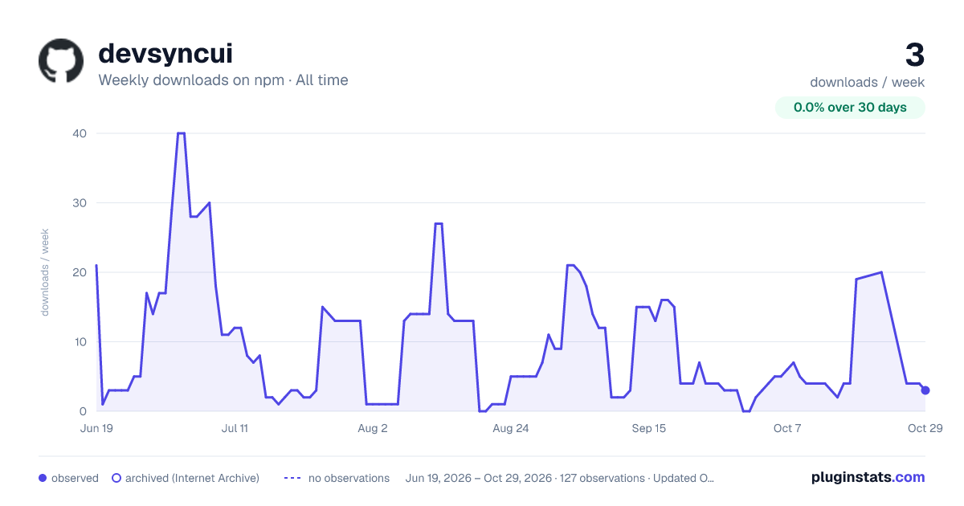Click the y-axis label '40'

click(x=80, y=133)
